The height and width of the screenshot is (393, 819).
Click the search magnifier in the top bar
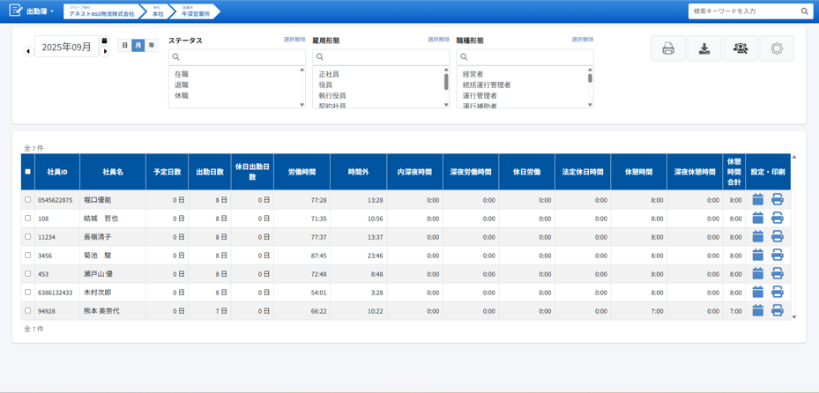[x=804, y=11]
